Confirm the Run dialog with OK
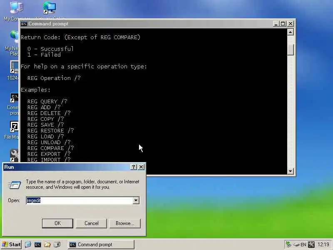Screen dimensions: 333x250 tap(57, 223)
